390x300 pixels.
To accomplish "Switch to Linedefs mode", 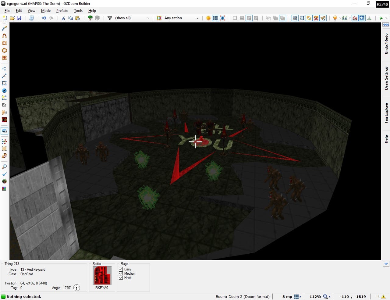I will 4,76.
